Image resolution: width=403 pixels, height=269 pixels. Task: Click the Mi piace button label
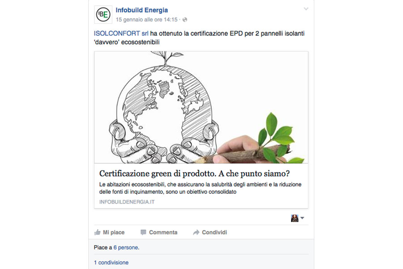pyautogui.click(x=114, y=232)
